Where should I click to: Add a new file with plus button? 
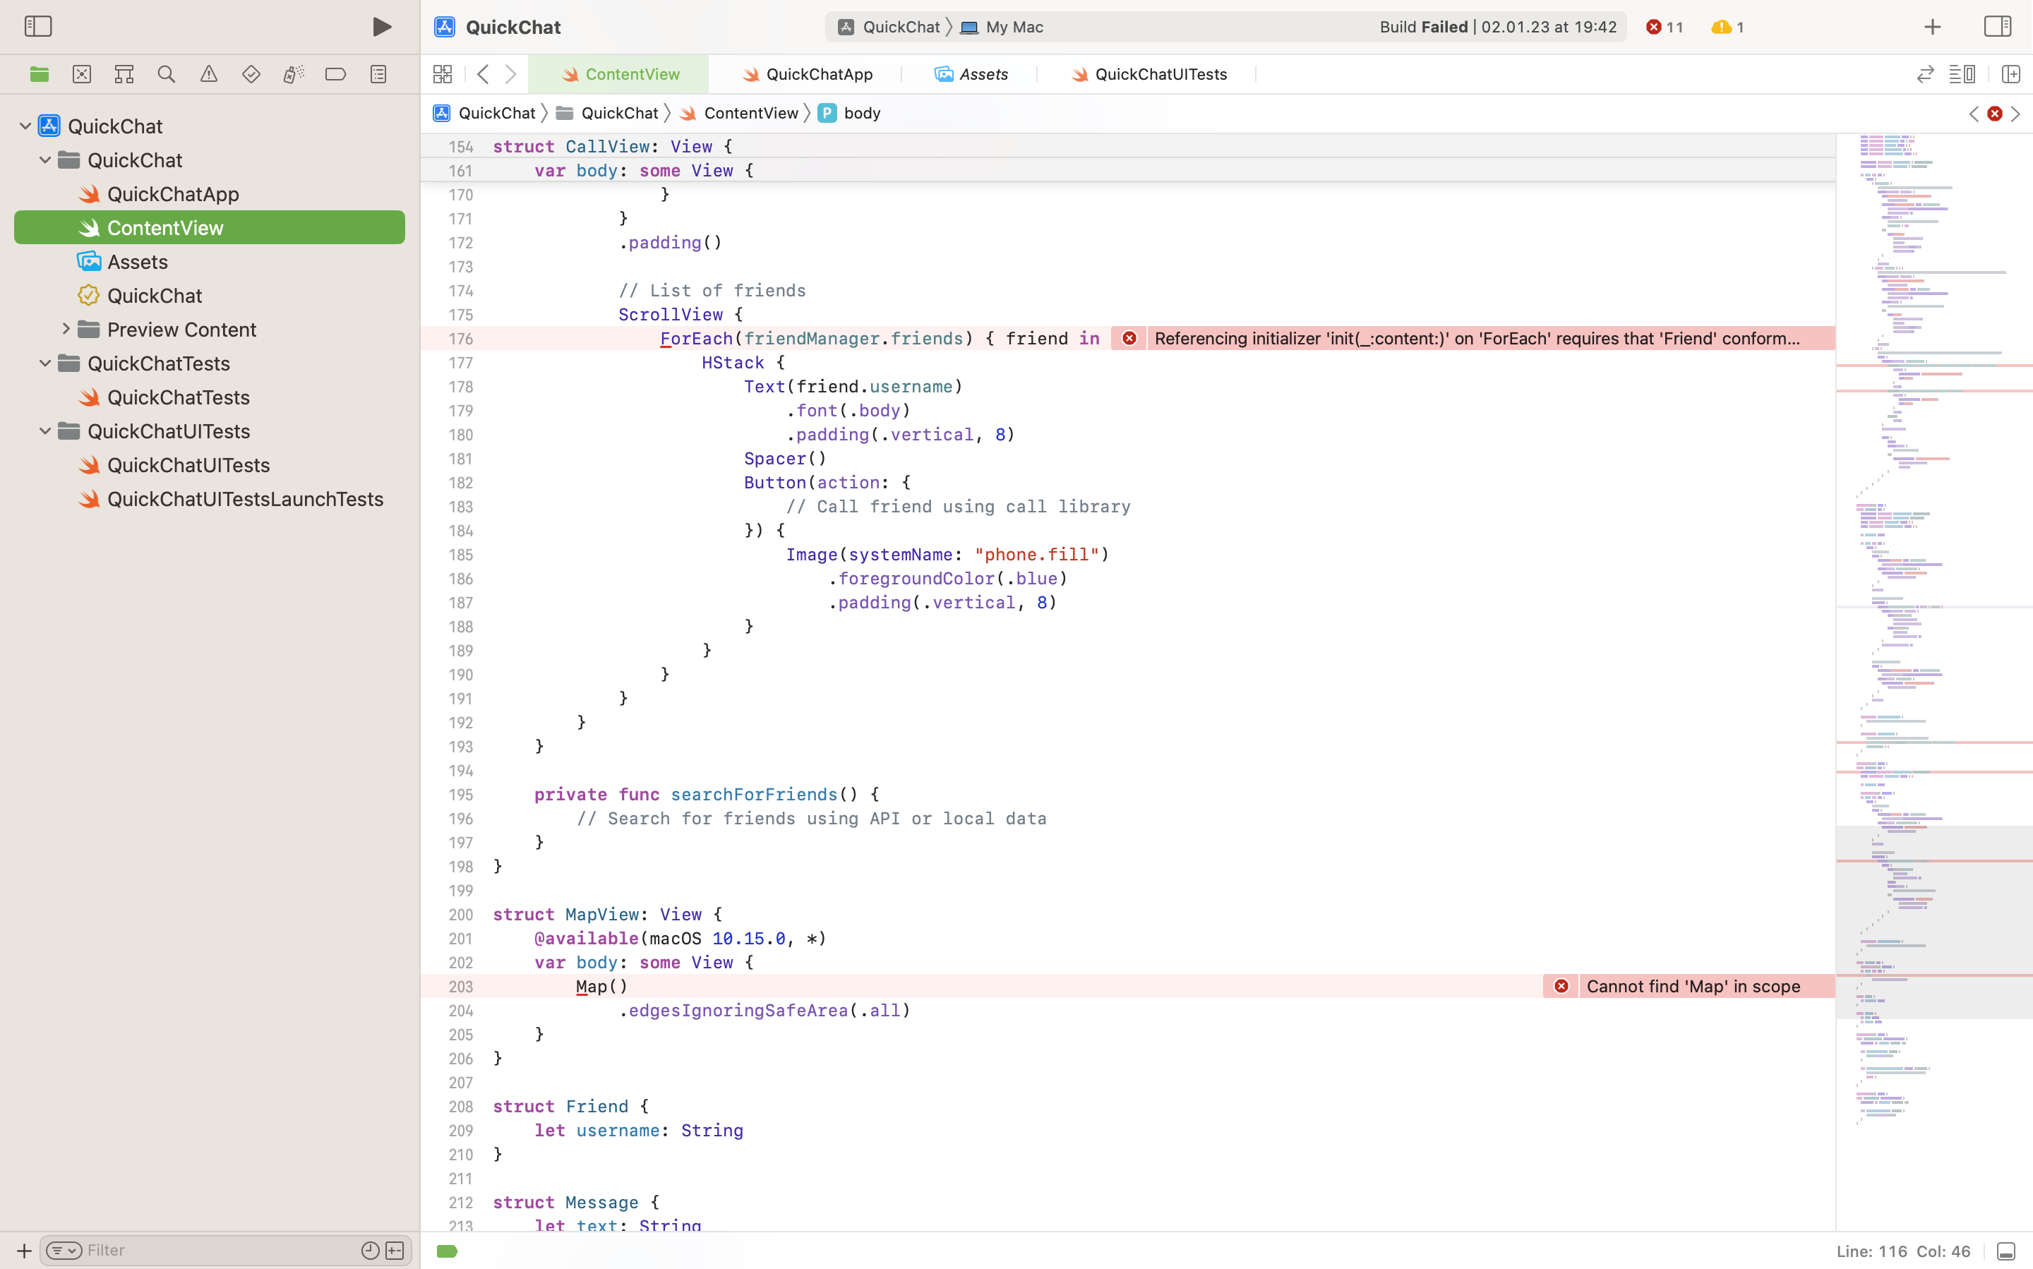(23, 1251)
